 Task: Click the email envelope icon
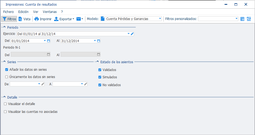pyautogui.click(x=79, y=19)
